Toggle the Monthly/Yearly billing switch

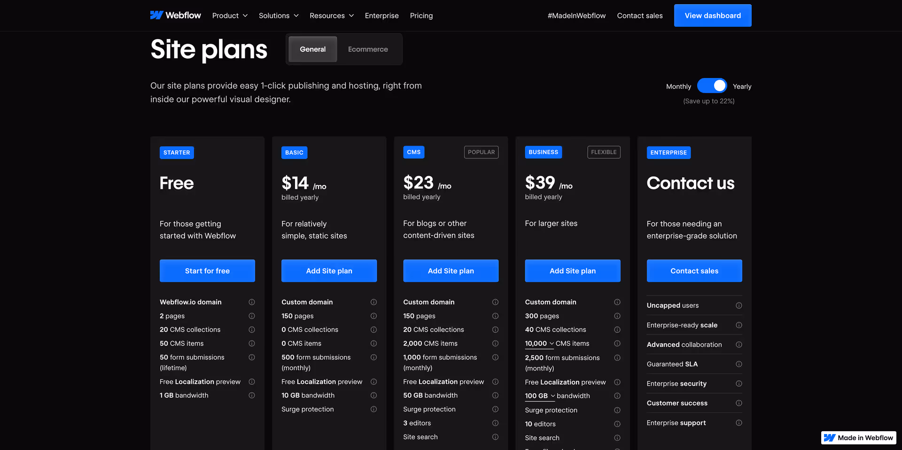[712, 85]
